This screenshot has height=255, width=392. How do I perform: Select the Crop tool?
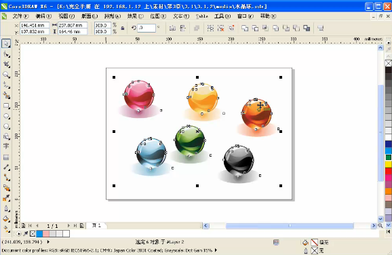point(6,64)
